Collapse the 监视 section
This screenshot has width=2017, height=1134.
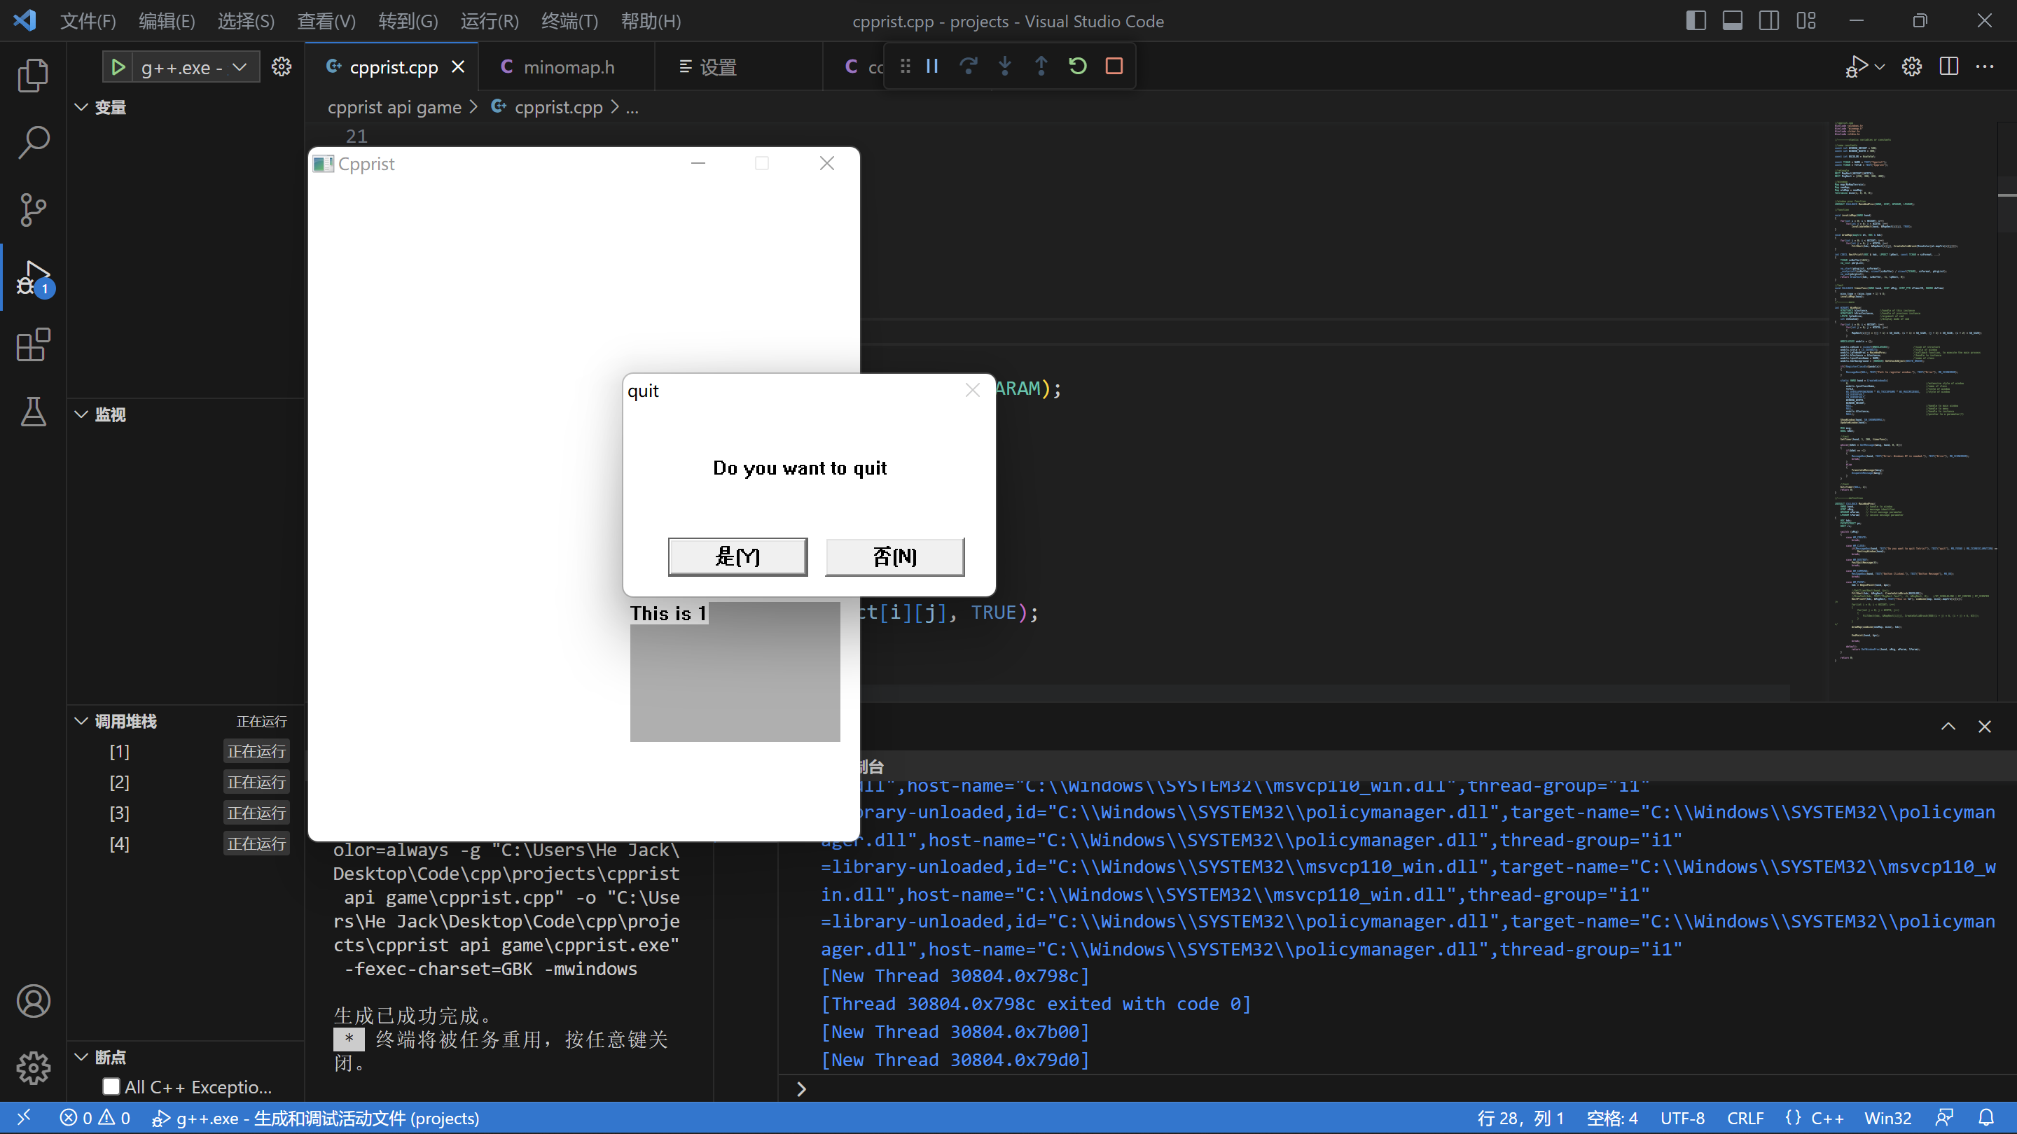point(81,414)
